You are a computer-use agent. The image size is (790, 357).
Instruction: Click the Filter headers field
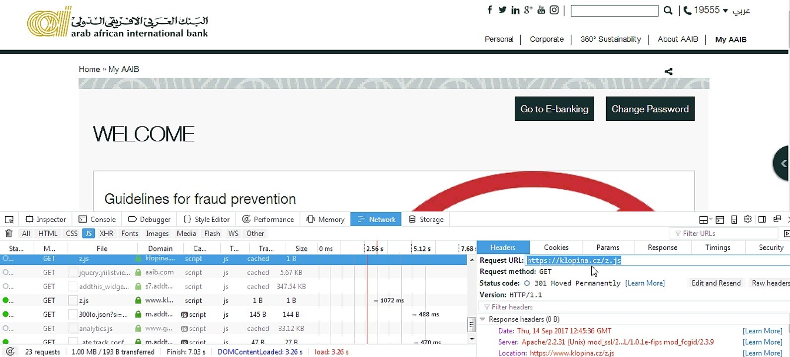pos(634,307)
